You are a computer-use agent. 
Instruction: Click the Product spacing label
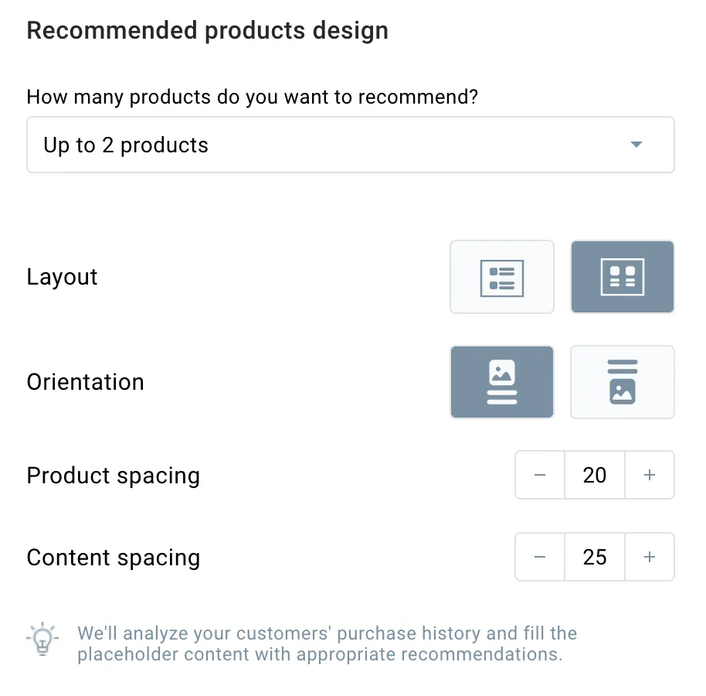pyautogui.click(x=113, y=476)
